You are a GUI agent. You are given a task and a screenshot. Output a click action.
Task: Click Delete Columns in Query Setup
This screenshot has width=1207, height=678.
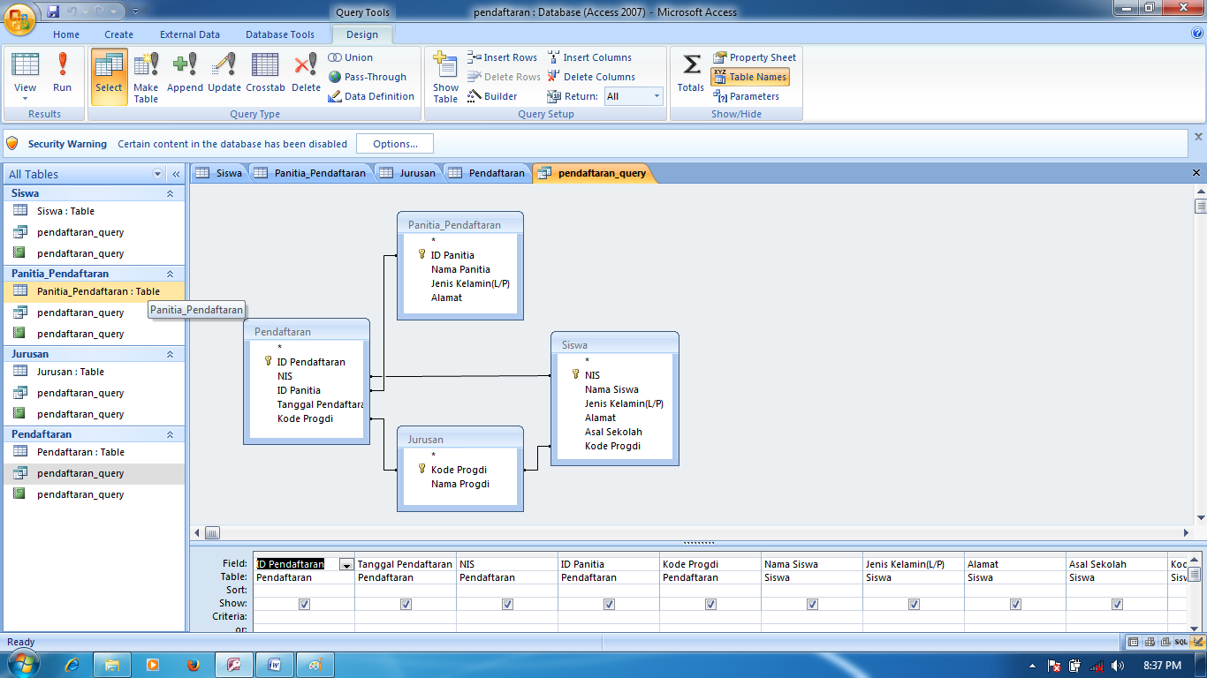tap(591, 77)
